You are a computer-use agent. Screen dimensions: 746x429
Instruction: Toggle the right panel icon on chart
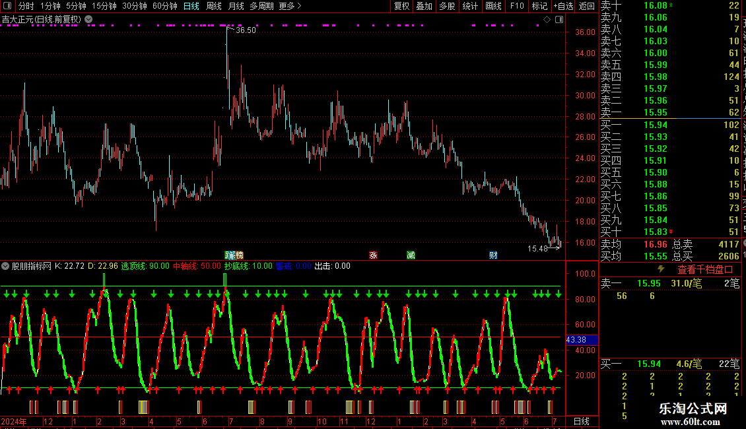point(559,20)
